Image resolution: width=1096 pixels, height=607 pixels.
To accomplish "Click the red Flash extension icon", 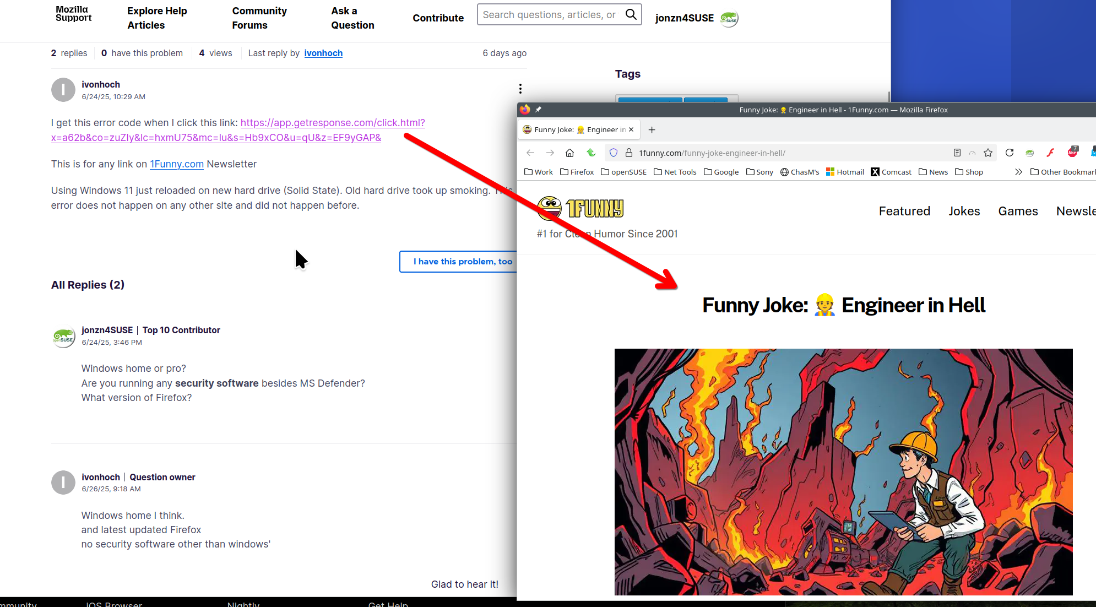I will (1050, 153).
